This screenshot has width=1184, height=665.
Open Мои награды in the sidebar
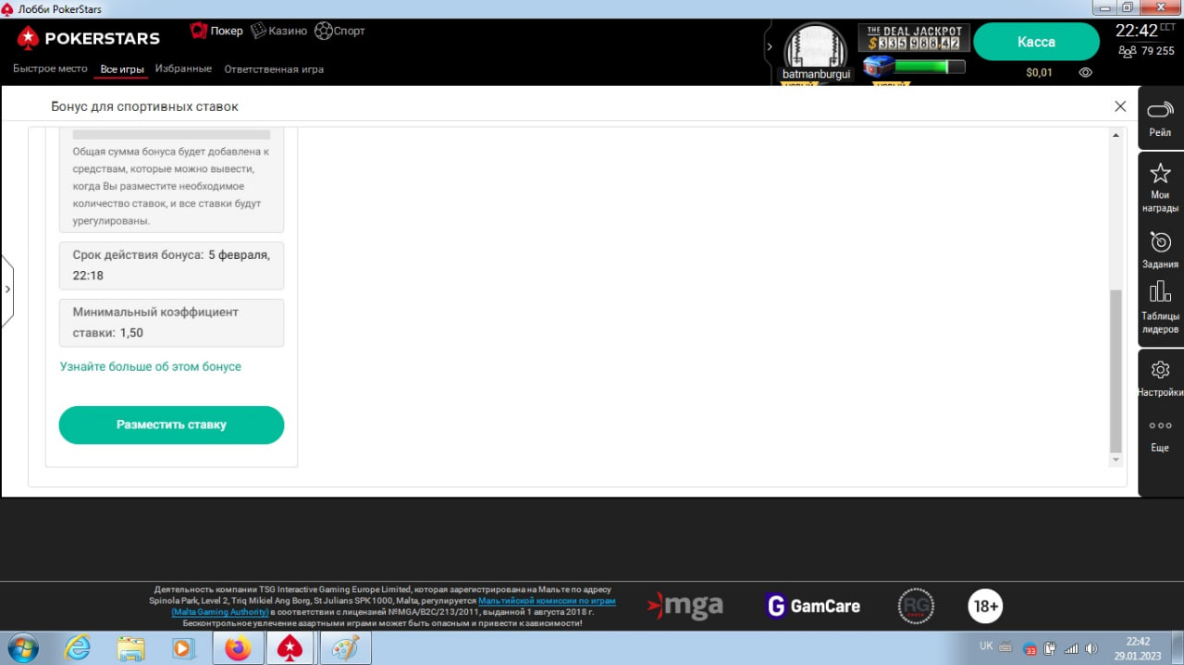pos(1160,188)
